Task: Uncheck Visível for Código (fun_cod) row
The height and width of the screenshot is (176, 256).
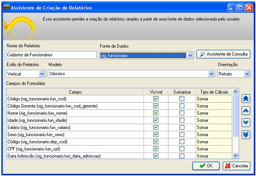Action: pos(156,99)
